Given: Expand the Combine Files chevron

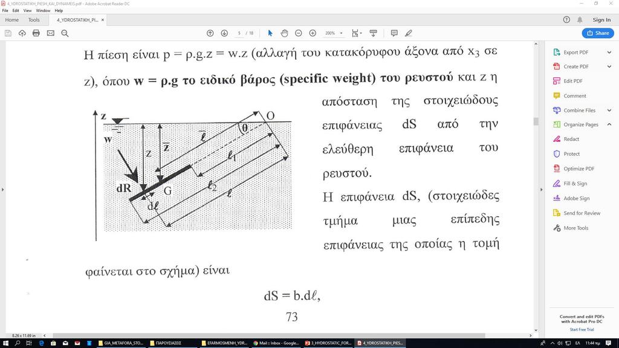Looking at the screenshot, I should point(609,111).
